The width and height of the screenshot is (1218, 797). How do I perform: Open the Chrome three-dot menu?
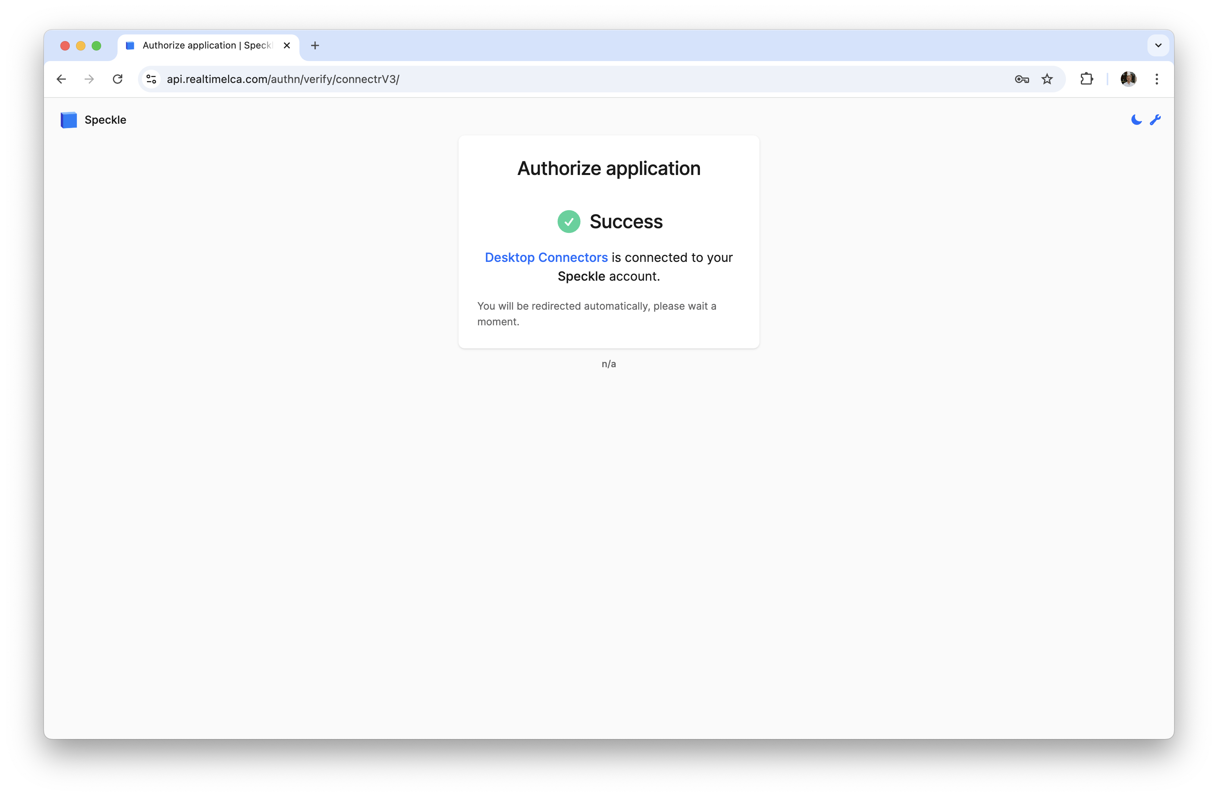[x=1156, y=79]
